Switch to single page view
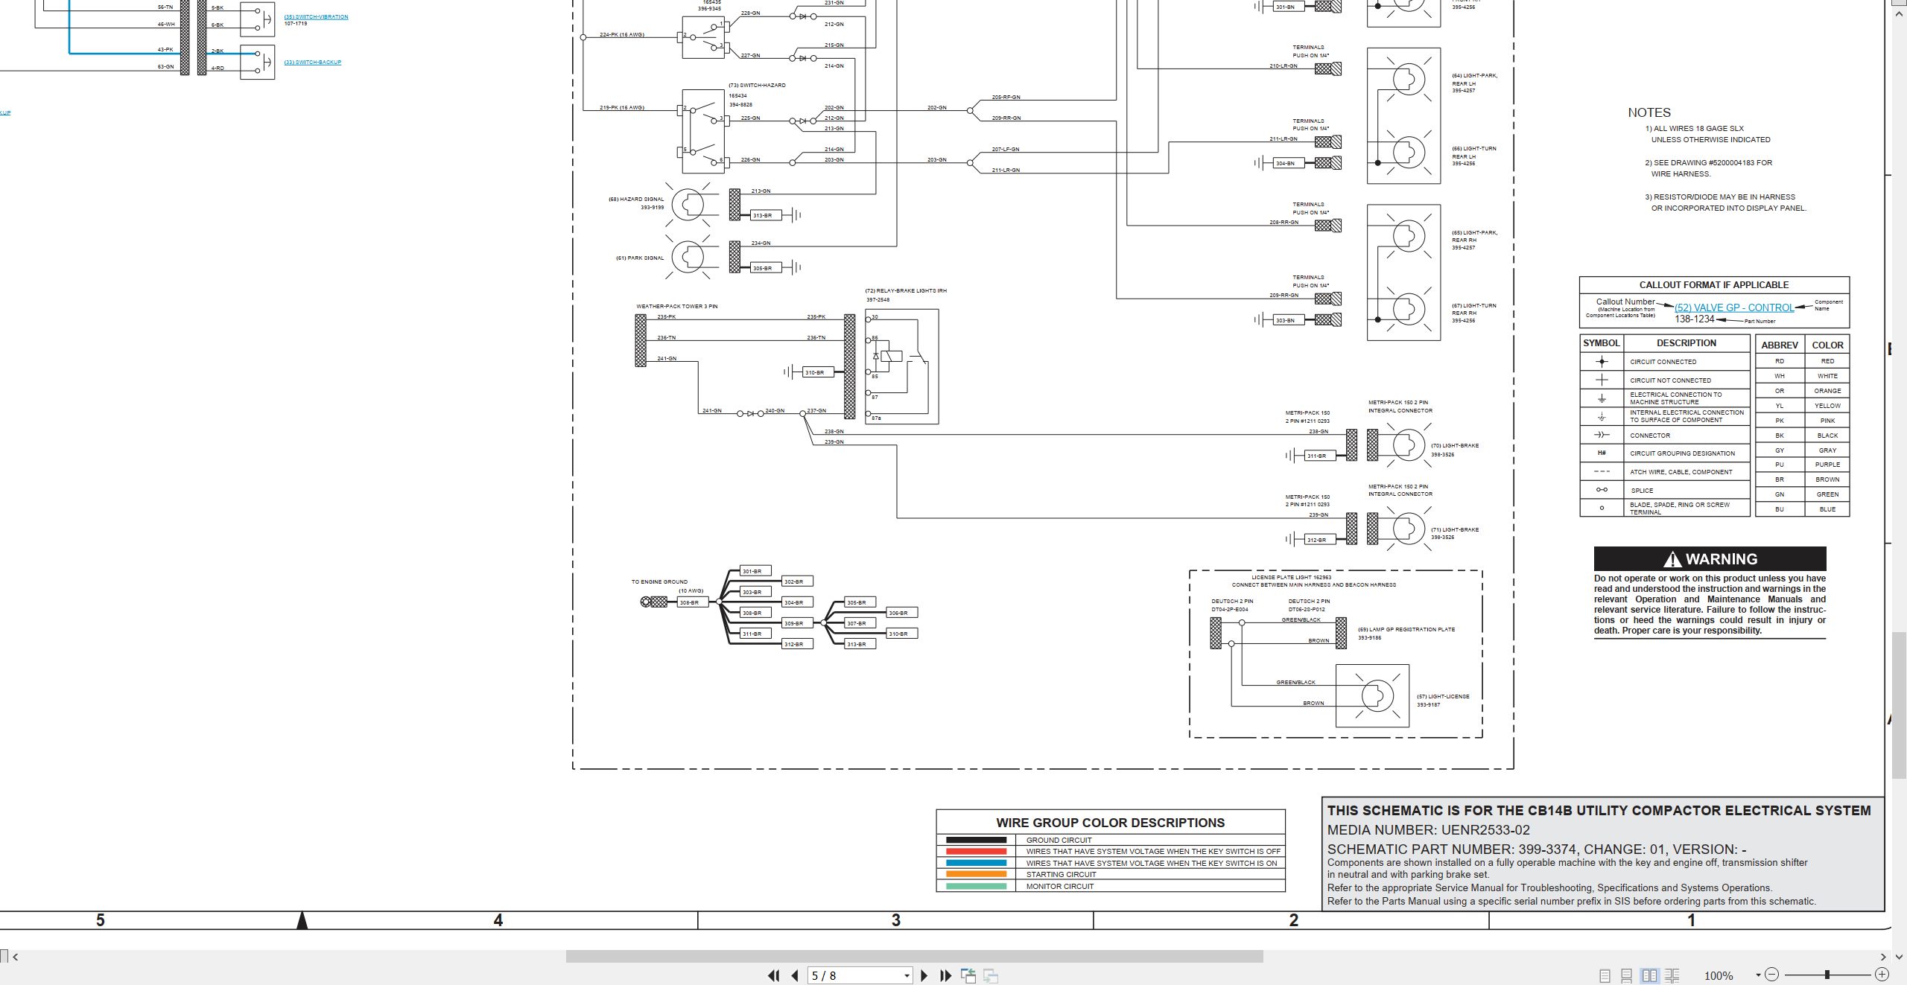This screenshot has height=985, width=1907. pyautogui.click(x=1605, y=975)
